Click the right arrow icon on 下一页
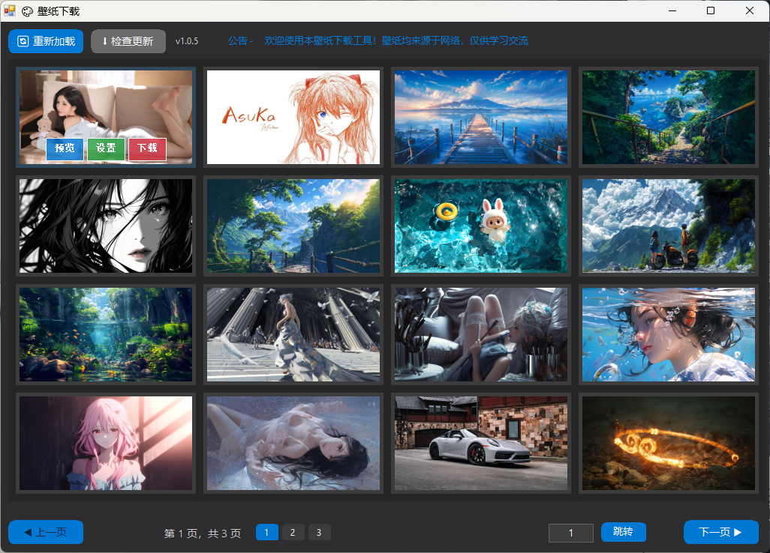 (738, 532)
